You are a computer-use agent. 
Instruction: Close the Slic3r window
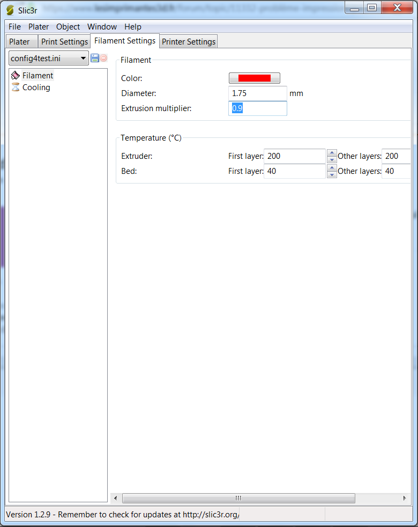pyautogui.click(x=397, y=8)
